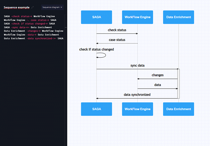The width and height of the screenshot is (210, 146).
Task: Click the changes message label in diagram
Action: pyautogui.click(x=157, y=75)
